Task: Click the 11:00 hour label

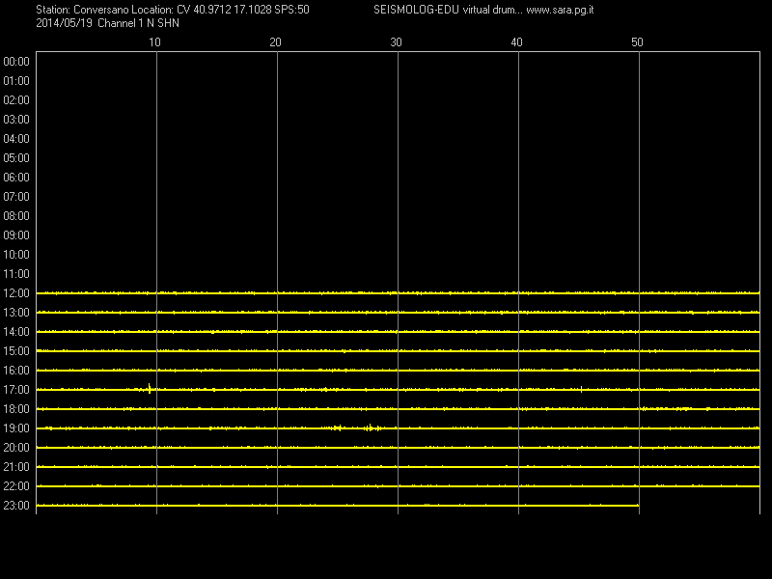Action: 16,274
